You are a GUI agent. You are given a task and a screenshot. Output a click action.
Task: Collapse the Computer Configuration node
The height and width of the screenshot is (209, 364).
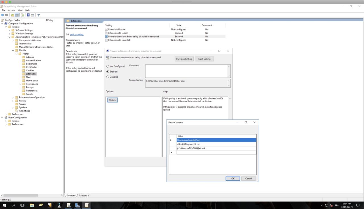coord(2,24)
